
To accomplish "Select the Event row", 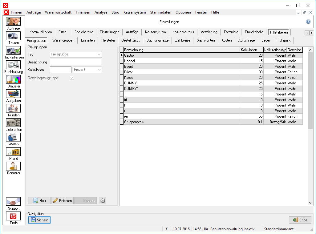I will pyautogui.click(x=211, y=67).
